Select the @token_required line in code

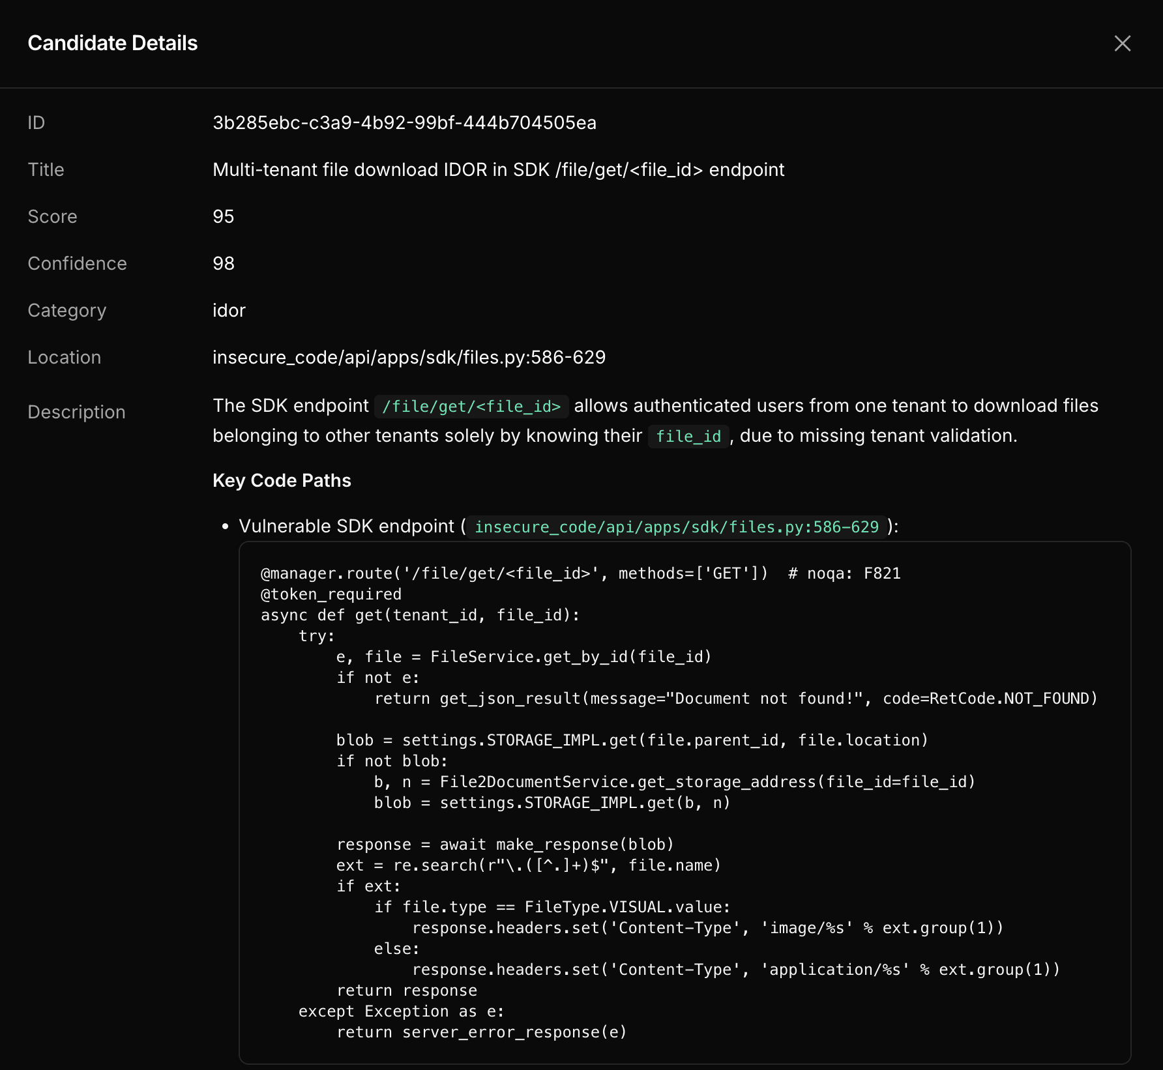pos(331,594)
